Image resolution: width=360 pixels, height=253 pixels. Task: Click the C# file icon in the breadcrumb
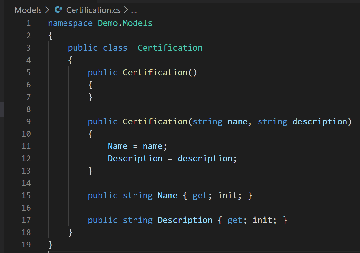tap(58, 10)
